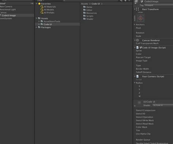
Task: Click the Falloff Distance label
Action: (143, 72)
